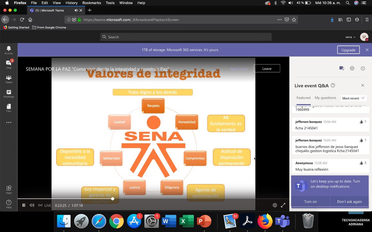Switch to My questions tab
The image size is (372, 232).
(325, 98)
